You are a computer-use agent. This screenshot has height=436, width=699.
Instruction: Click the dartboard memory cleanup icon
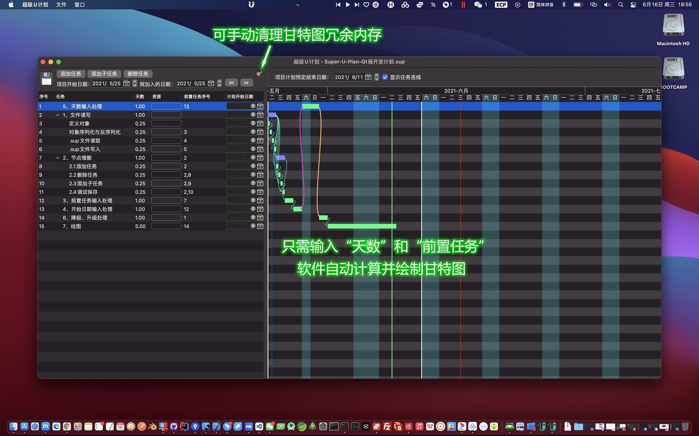pos(259,74)
